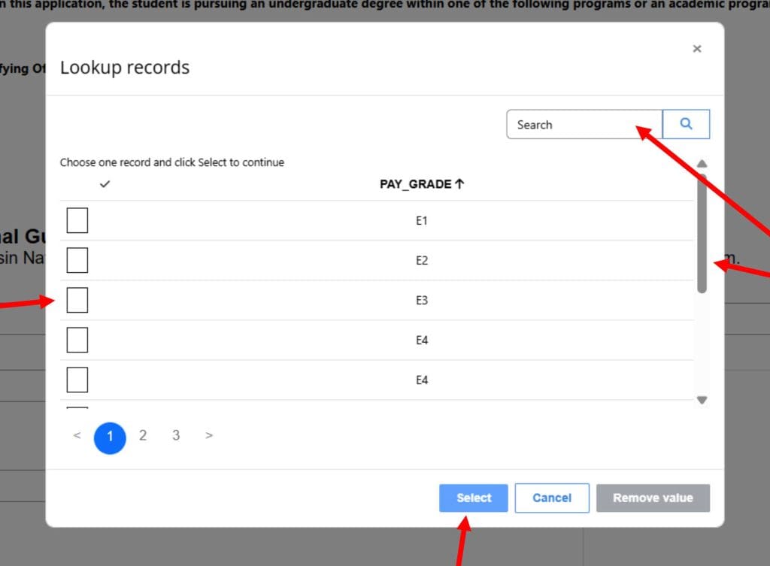Viewport: 770px width, 566px height.
Task: Check the first E4 record checkbox
Action: 77,340
